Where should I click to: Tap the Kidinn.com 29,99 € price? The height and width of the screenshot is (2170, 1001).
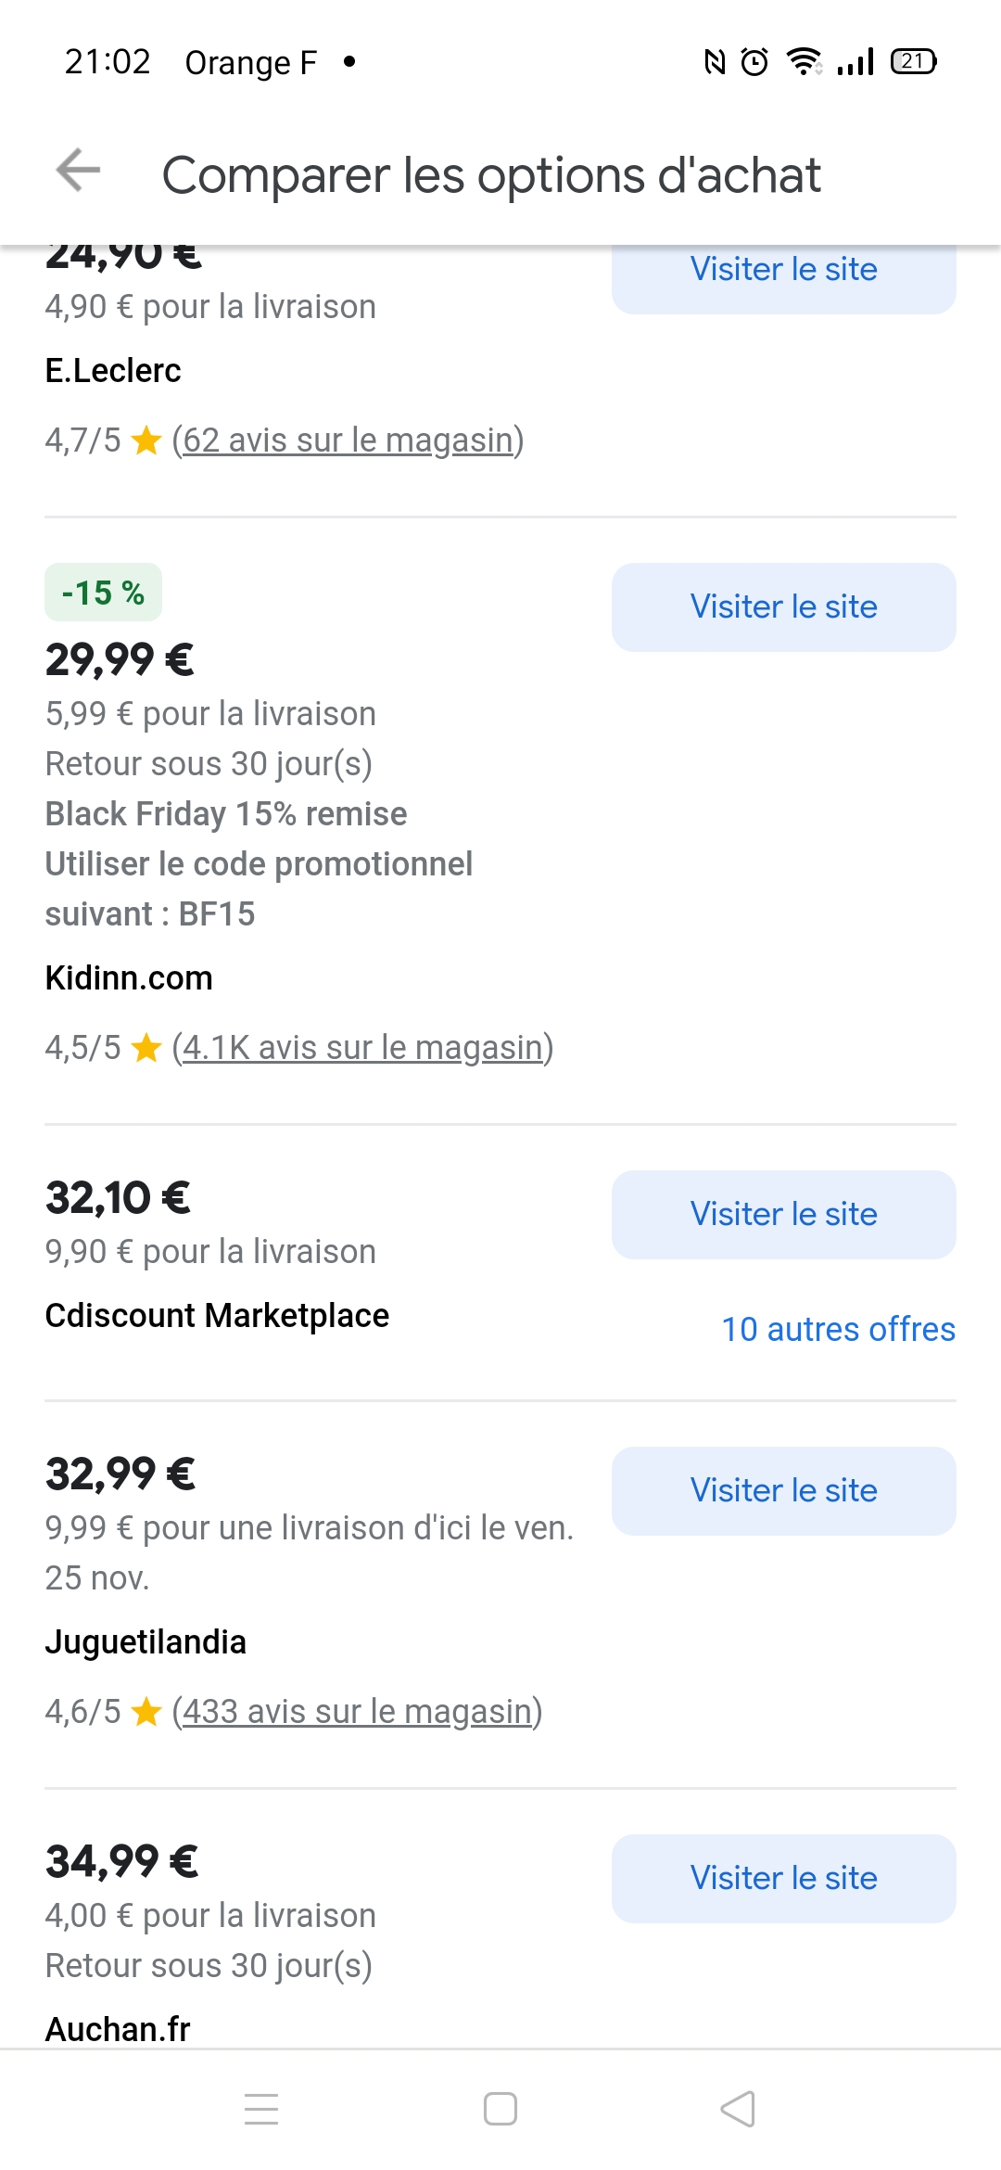[120, 660]
